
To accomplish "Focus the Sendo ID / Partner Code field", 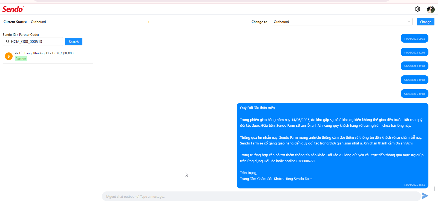I will 33,42.
